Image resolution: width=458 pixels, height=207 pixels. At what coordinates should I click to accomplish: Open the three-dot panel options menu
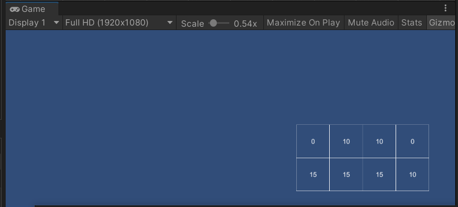tap(445, 8)
